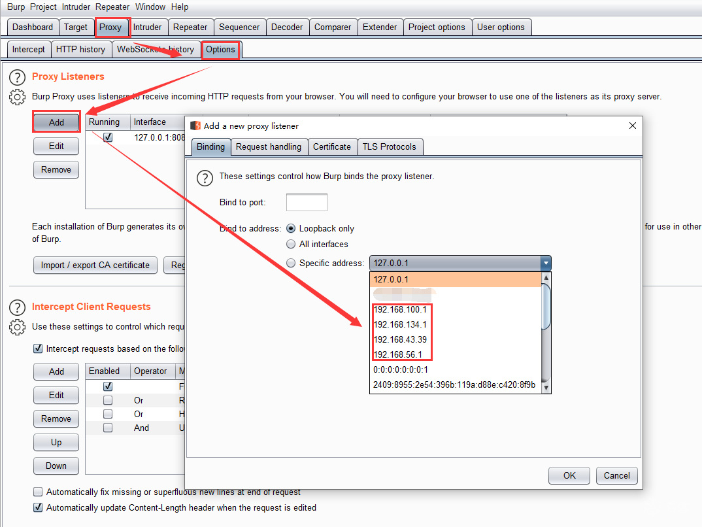Select All interfaces radio button
Viewport: 702px width, 527px height.
pyautogui.click(x=291, y=244)
